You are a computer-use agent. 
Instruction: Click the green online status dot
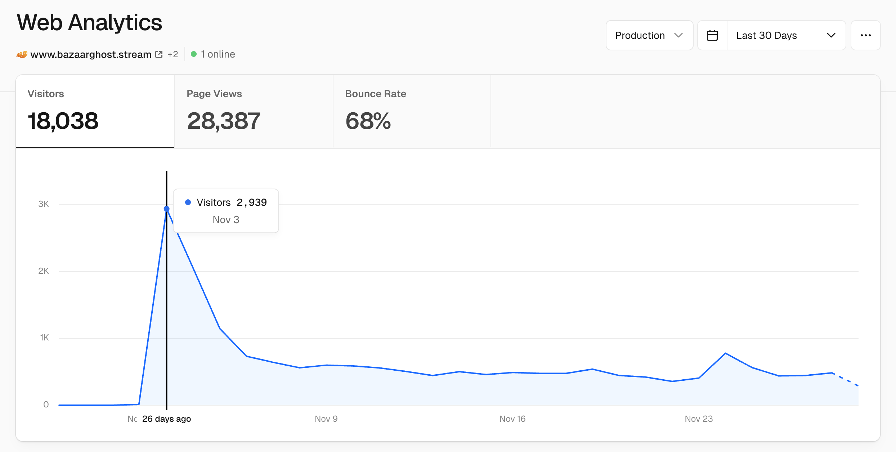pyautogui.click(x=194, y=54)
